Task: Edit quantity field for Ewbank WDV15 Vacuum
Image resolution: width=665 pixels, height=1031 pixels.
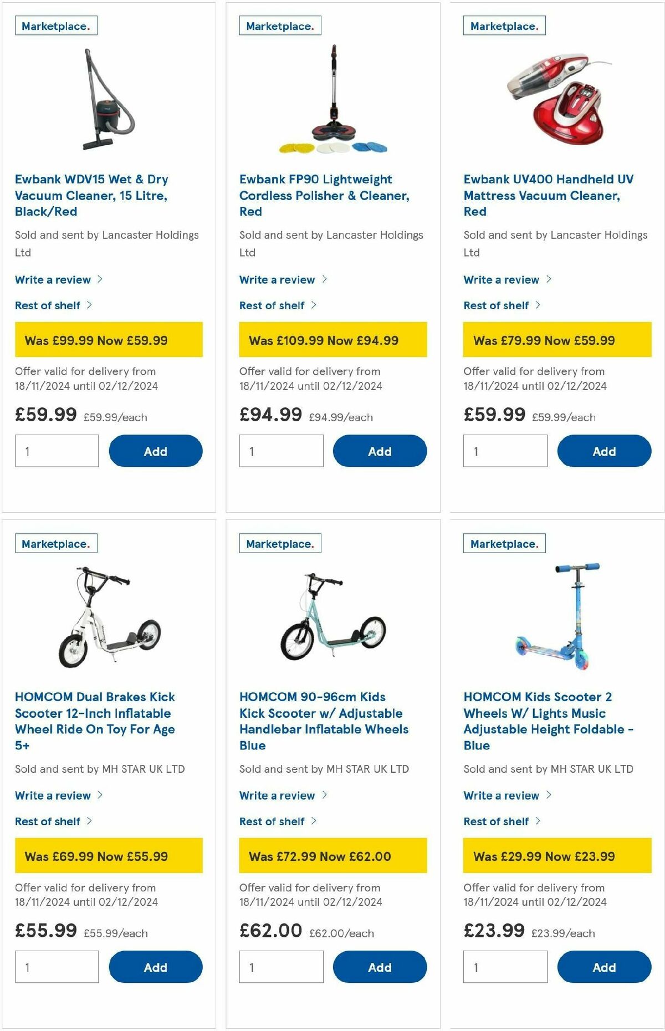Action: coord(56,451)
